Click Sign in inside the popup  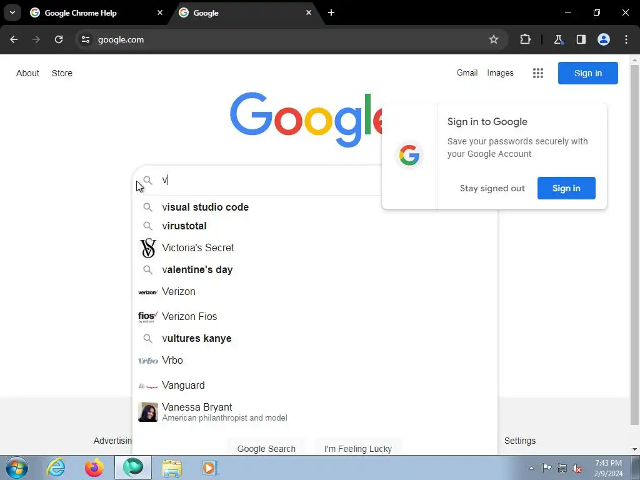[x=566, y=188]
